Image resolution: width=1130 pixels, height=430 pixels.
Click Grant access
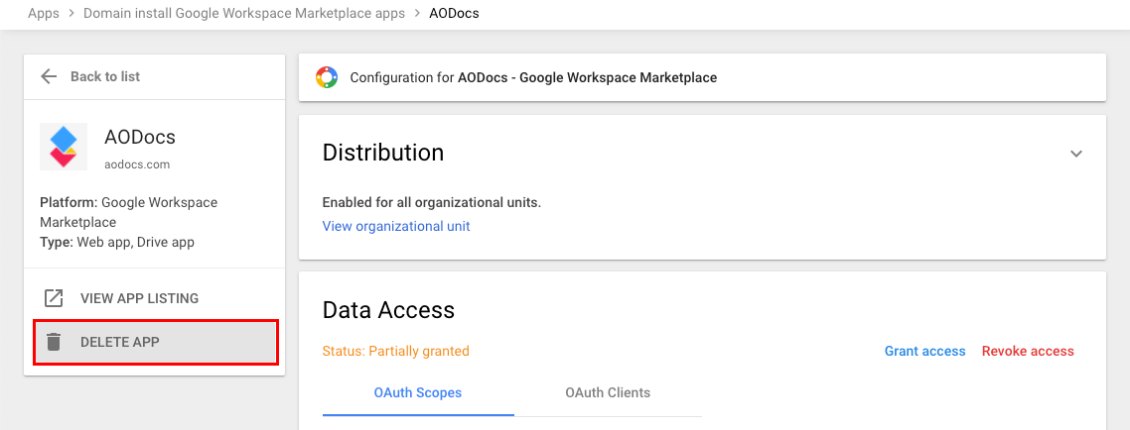tap(924, 351)
